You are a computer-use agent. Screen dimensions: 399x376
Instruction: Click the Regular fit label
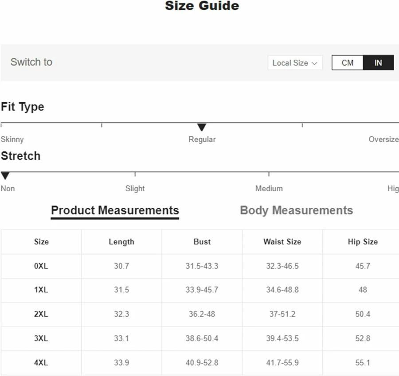[202, 140]
